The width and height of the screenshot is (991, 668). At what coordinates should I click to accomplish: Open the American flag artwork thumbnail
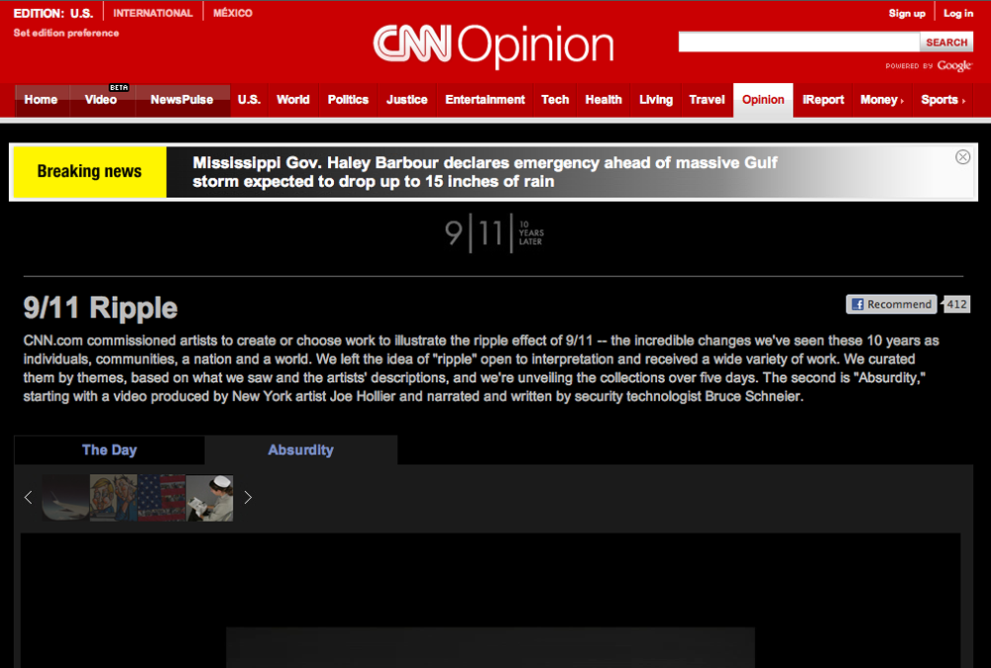coord(162,498)
